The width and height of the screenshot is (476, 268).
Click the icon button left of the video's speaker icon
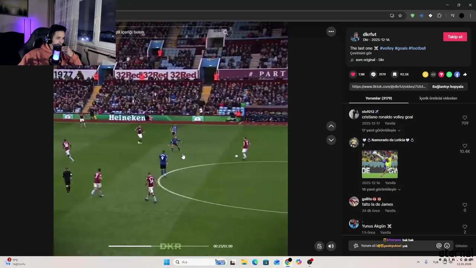[x=319, y=246]
